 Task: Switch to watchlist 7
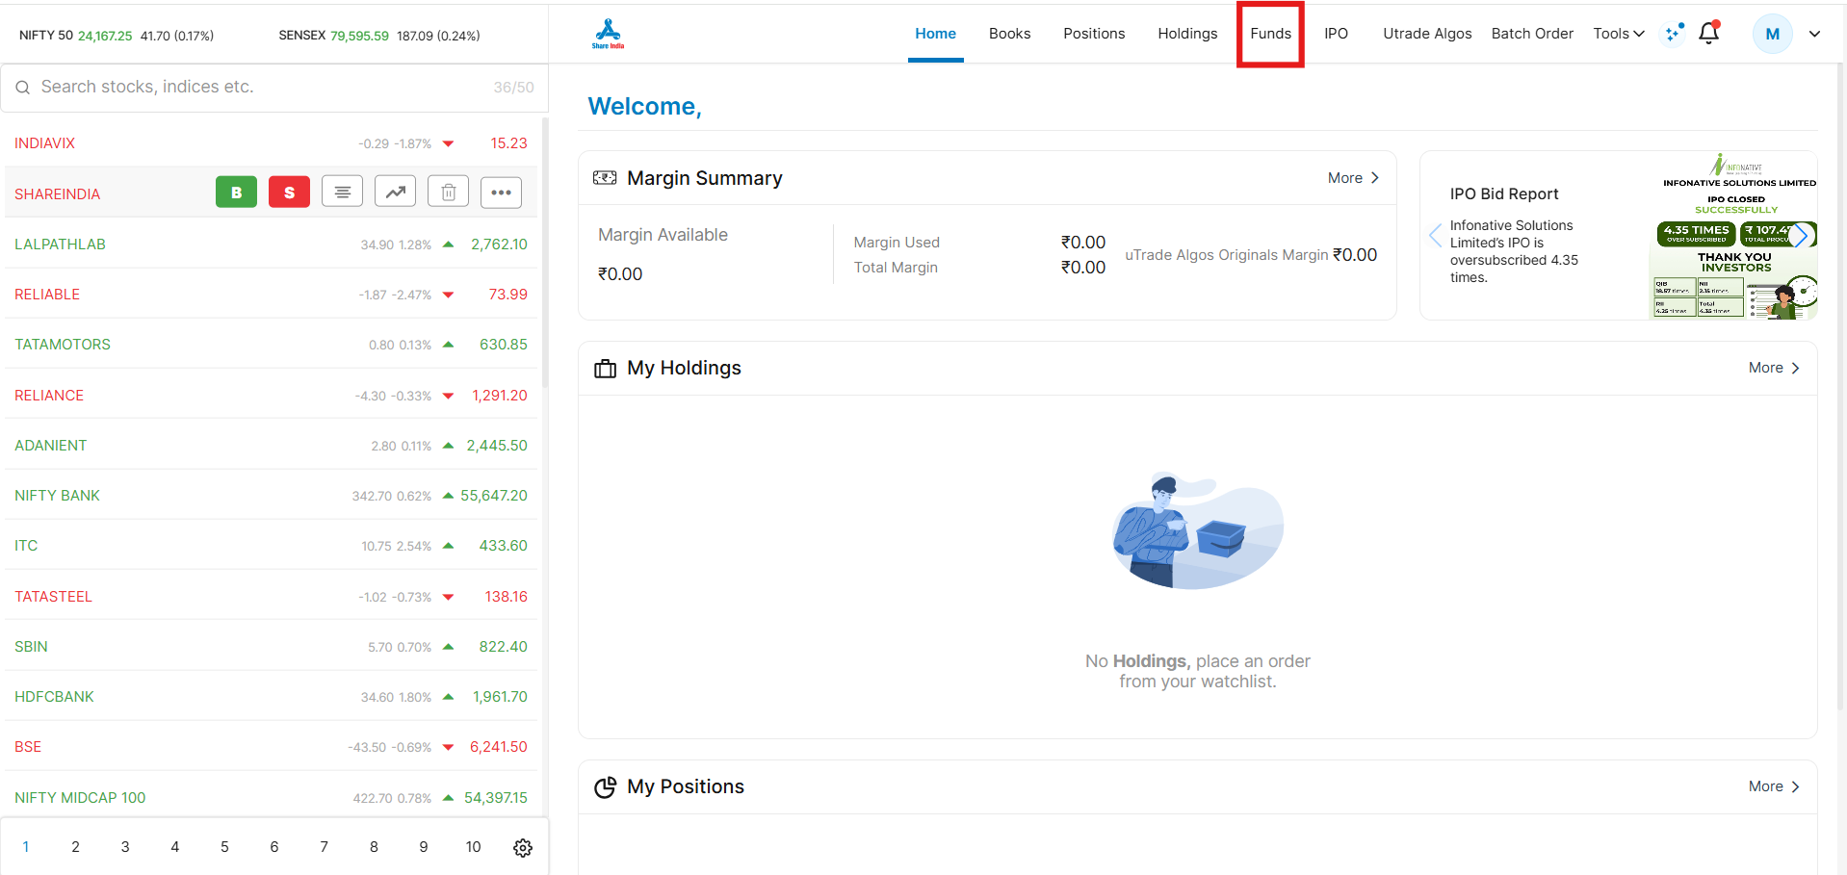(324, 847)
